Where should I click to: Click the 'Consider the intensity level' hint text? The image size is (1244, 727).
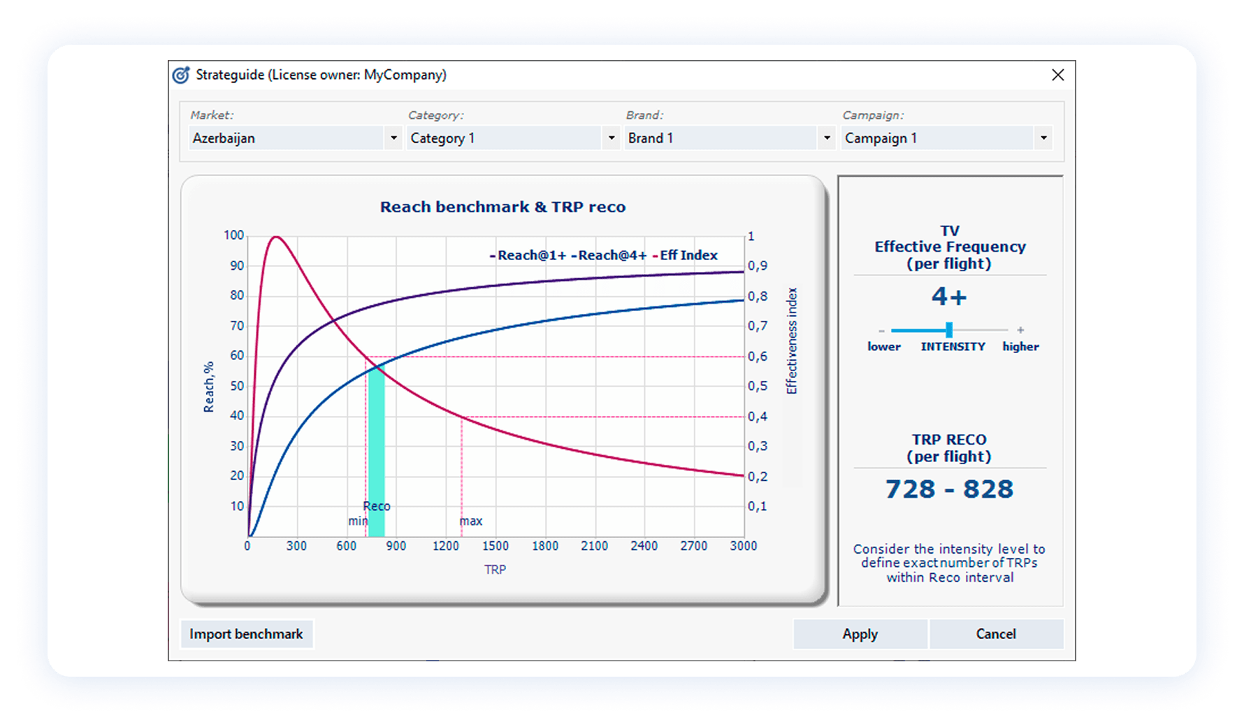949,563
